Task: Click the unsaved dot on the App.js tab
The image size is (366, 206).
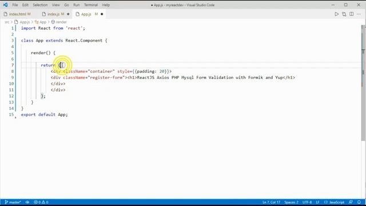Action: 102,14
